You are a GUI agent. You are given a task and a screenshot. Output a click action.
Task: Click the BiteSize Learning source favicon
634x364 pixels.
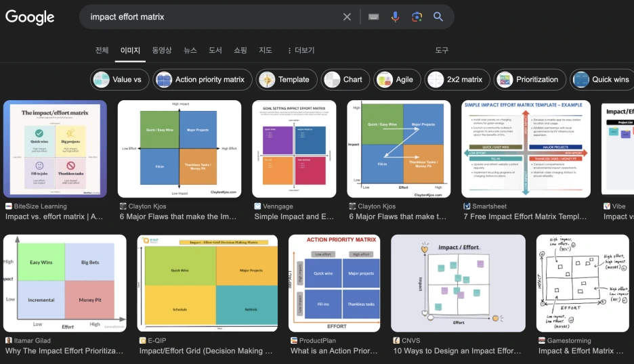pos(9,206)
